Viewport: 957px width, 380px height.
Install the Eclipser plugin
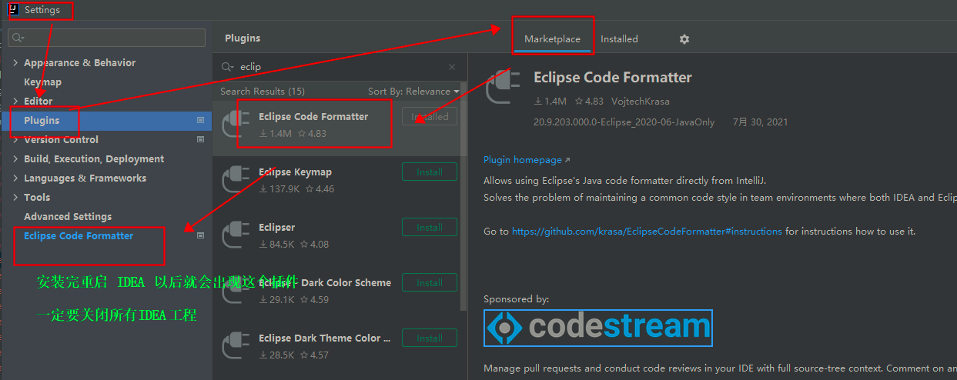pos(429,228)
